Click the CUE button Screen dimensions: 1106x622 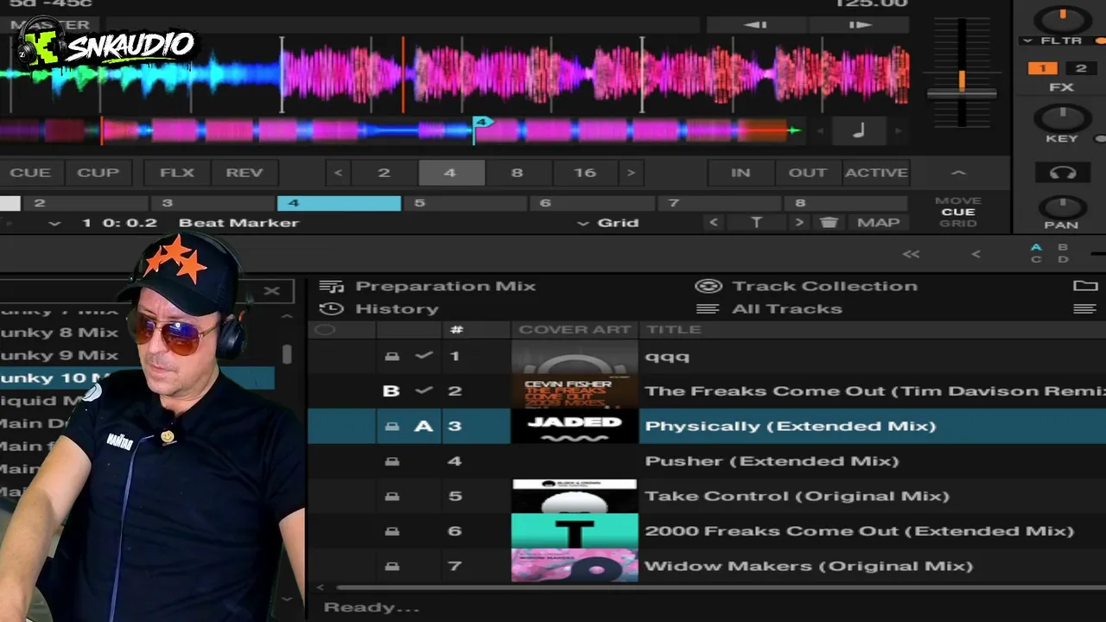point(30,173)
